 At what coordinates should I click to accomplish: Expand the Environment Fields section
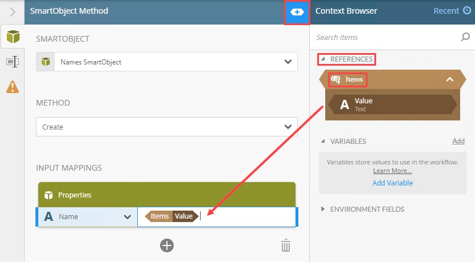[x=323, y=209]
